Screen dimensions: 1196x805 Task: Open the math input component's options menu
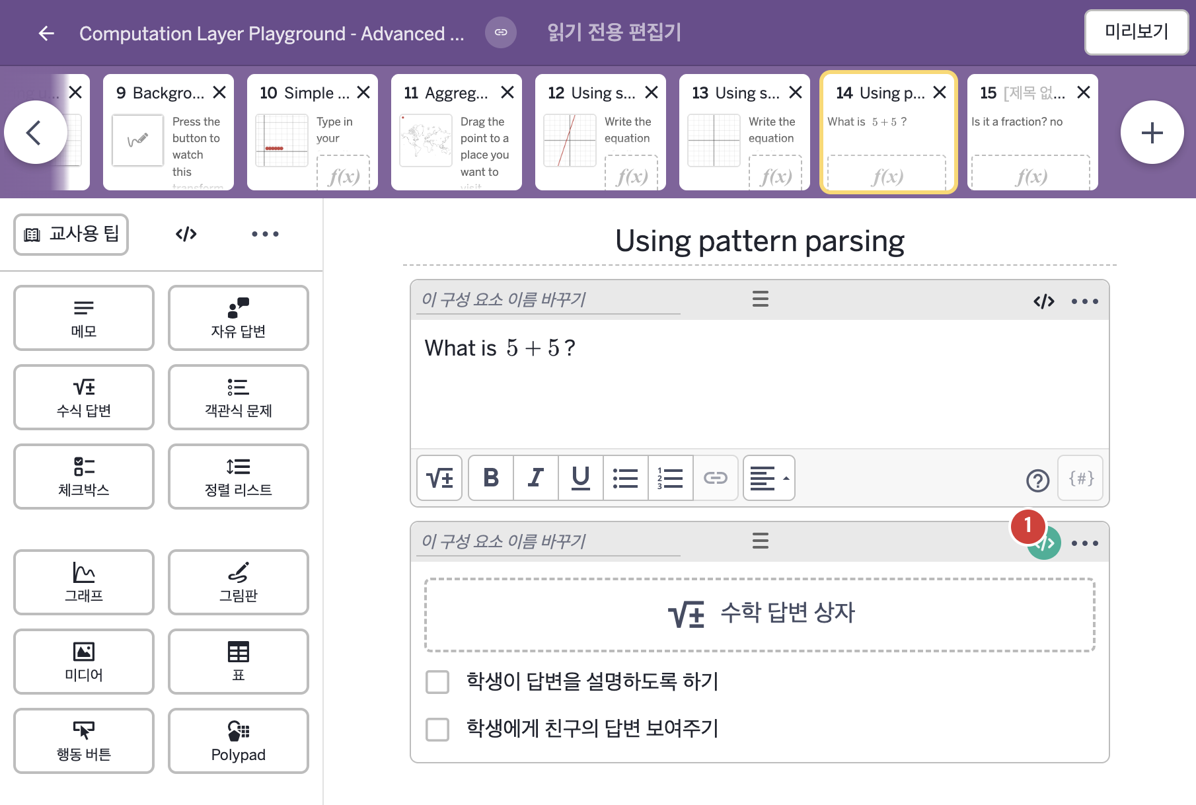click(1085, 543)
